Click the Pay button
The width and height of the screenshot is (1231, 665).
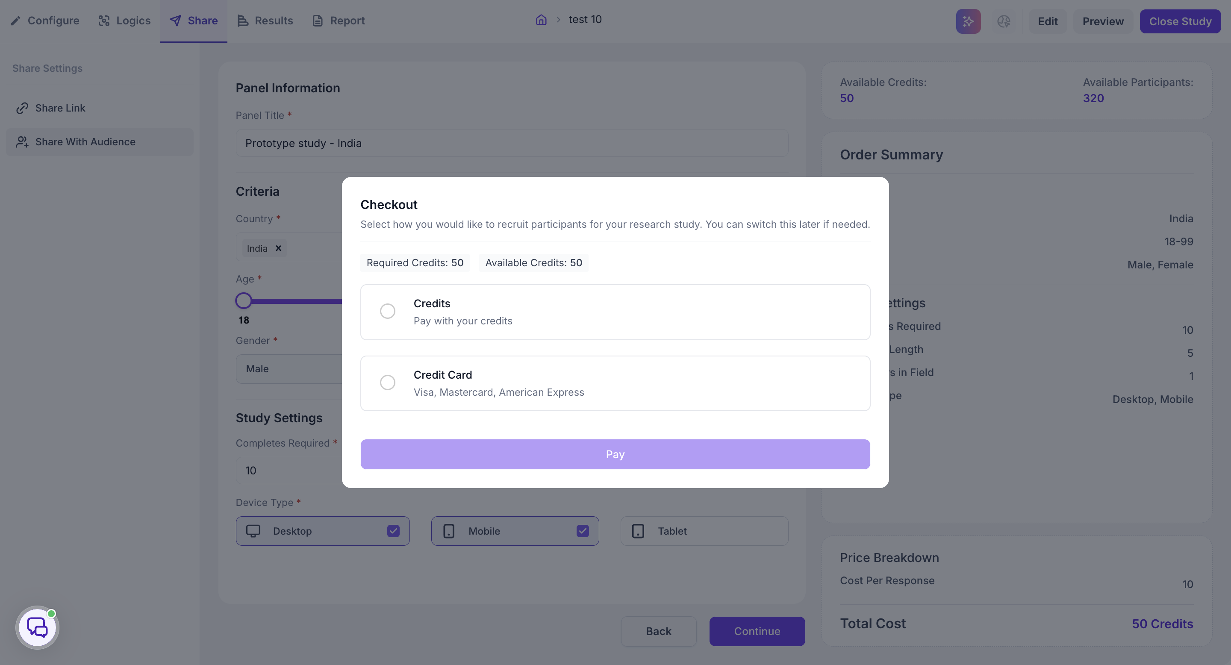[615, 454]
